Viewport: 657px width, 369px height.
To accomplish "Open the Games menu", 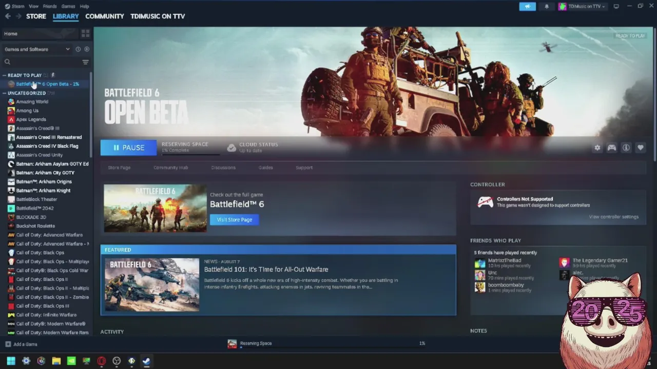I will 68,6.
